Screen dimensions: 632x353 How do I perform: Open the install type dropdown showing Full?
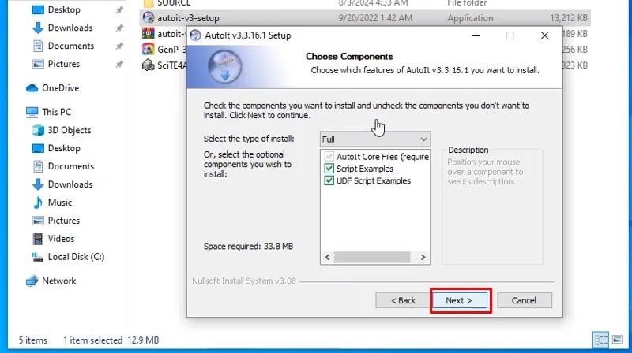tap(374, 139)
